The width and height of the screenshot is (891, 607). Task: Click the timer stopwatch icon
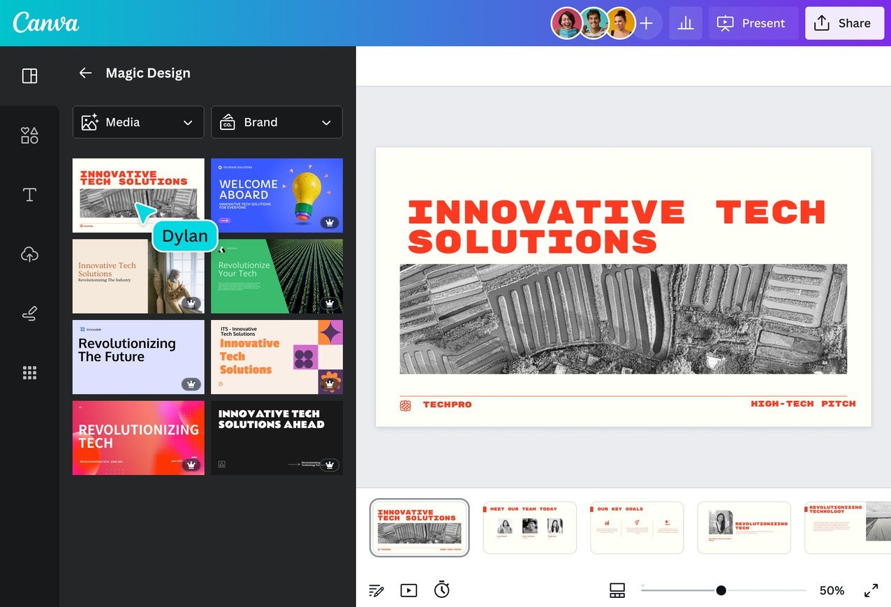tap(441, 590)
